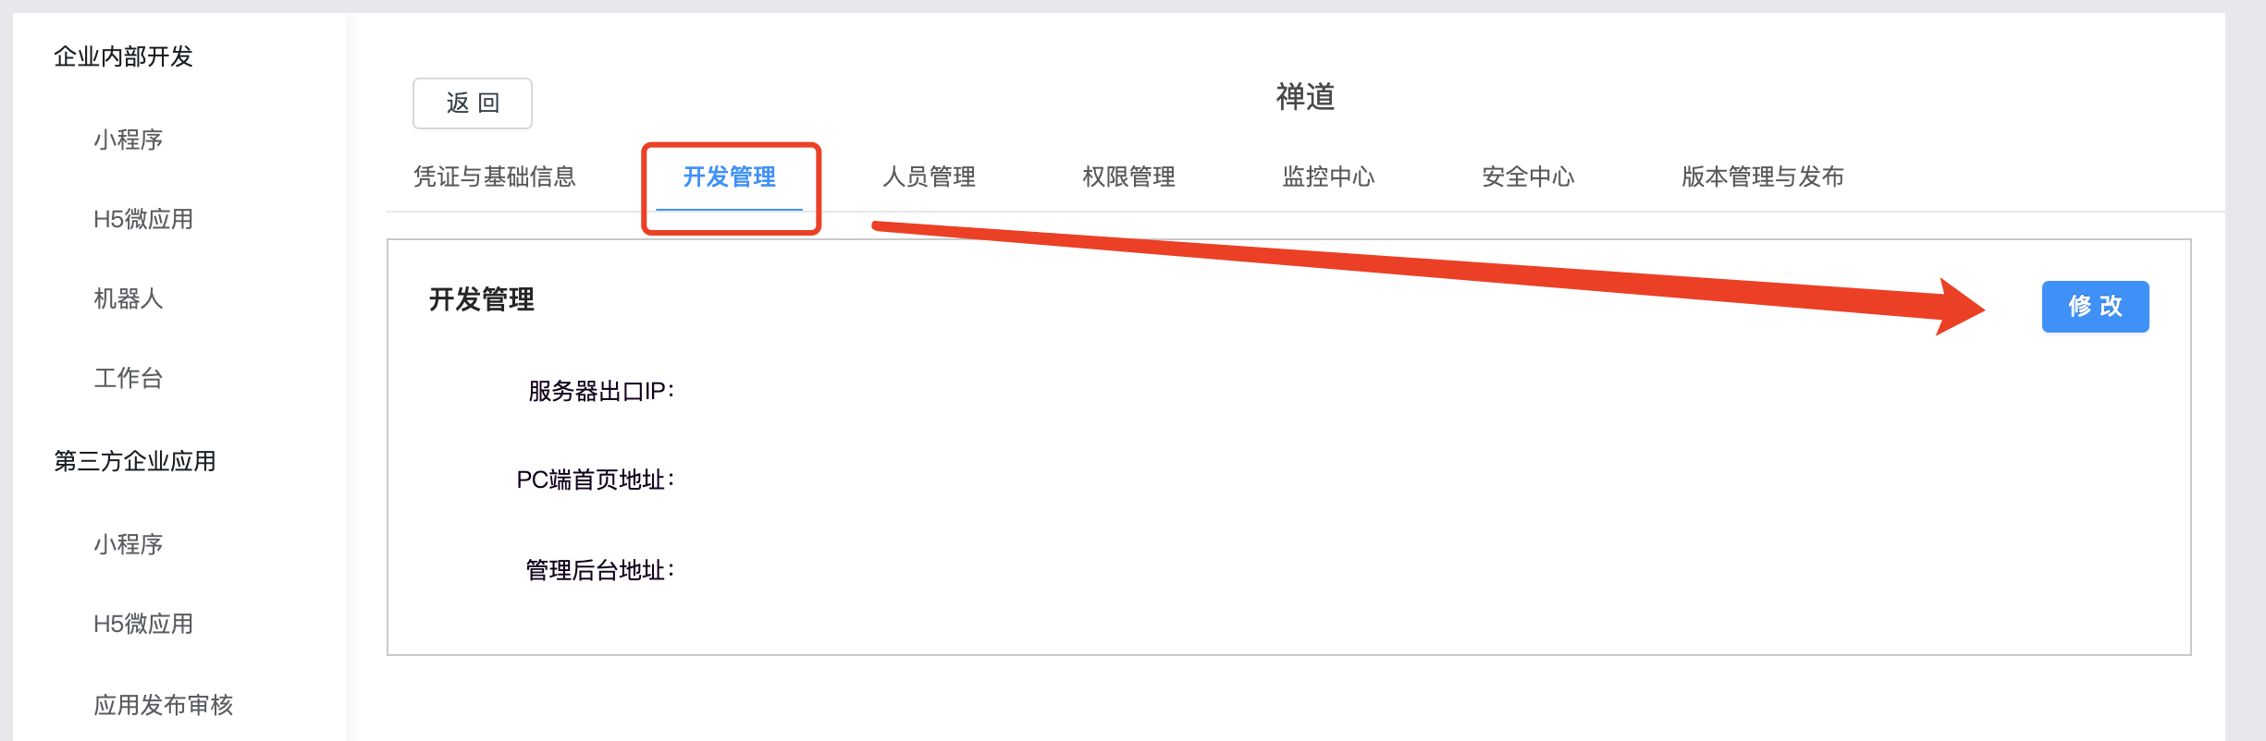2266x741 pixels.
Task: Open H5微应用 under 企业内部开发
Action: [143, 219]
